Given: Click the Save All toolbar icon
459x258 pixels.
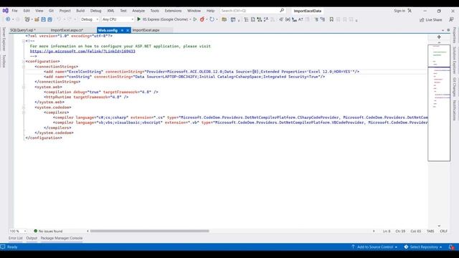Looking at the screenshot, I should tap(49, 19).
